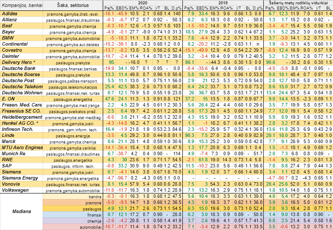This screenshot has height=230, width=333.
Task: Click the Deutsche Wohnen row label
Action: click(22, 93)
